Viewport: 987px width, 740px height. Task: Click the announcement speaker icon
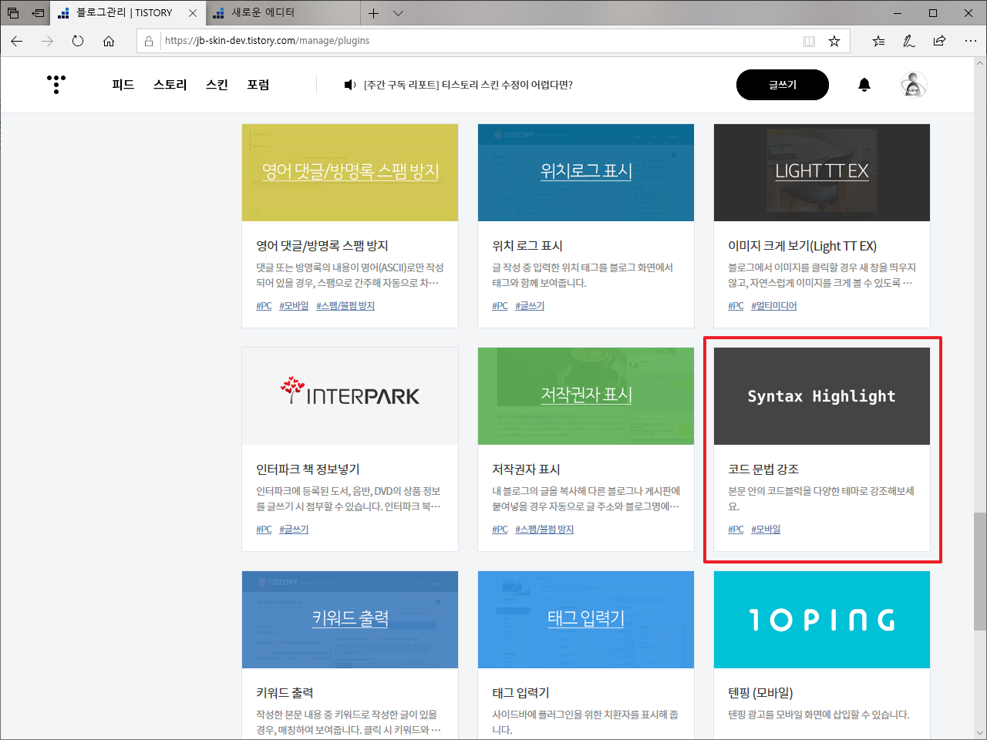350,85
